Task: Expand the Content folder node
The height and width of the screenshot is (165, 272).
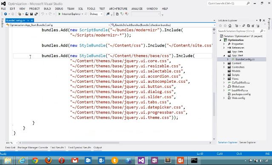Action: click(224, 63)
